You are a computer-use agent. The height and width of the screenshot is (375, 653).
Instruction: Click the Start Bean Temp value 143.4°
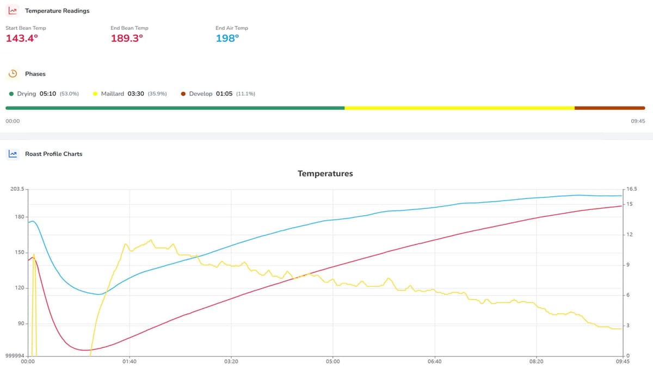[x=22, y=39]
